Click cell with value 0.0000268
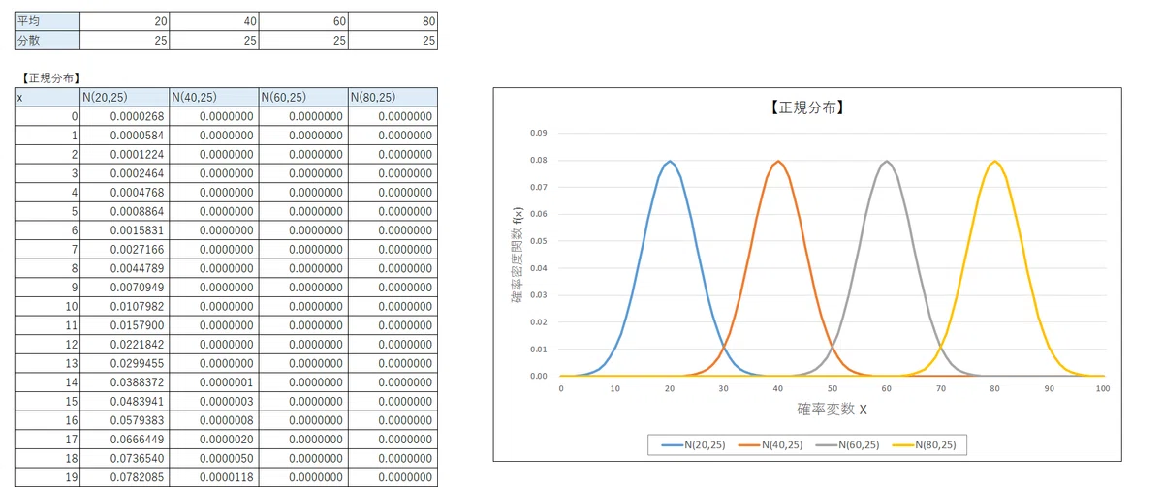The image size is (1163, 487). click(x=125, y=116)
